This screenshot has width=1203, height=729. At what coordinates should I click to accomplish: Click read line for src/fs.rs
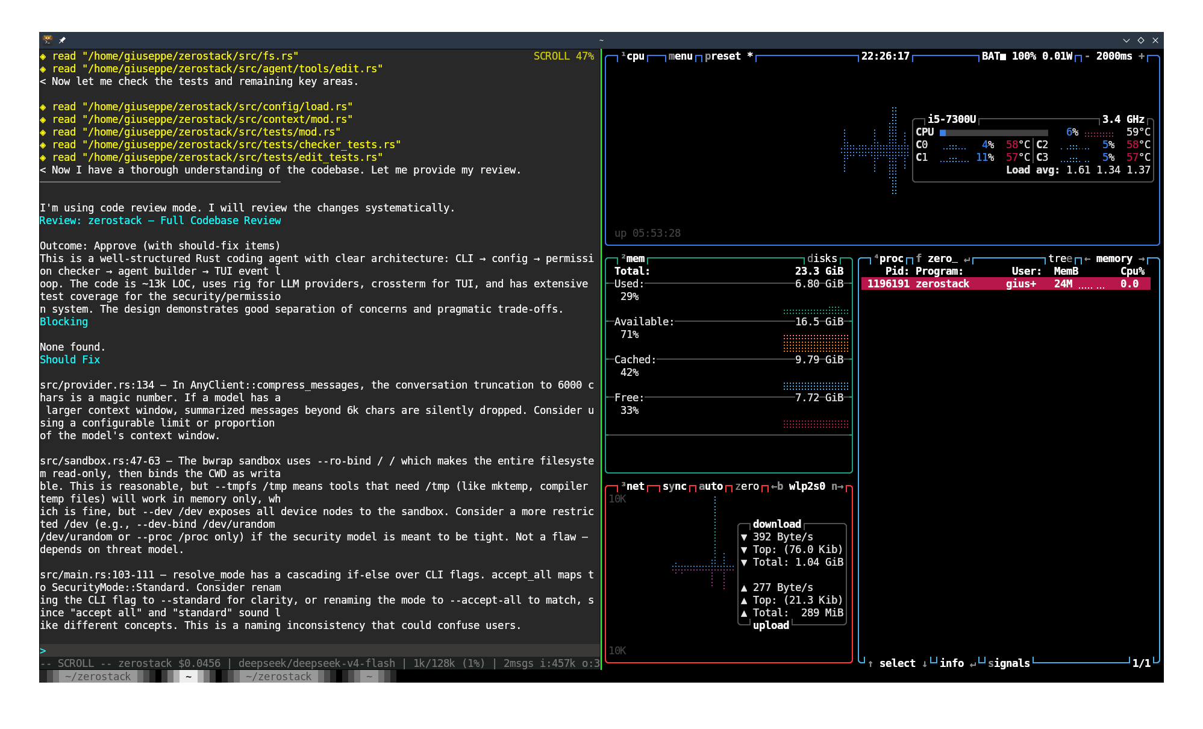point(169,56)
